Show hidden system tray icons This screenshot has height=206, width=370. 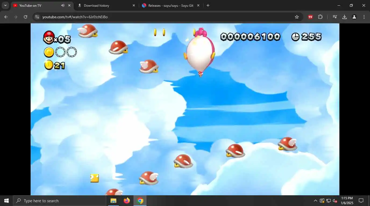315,201
